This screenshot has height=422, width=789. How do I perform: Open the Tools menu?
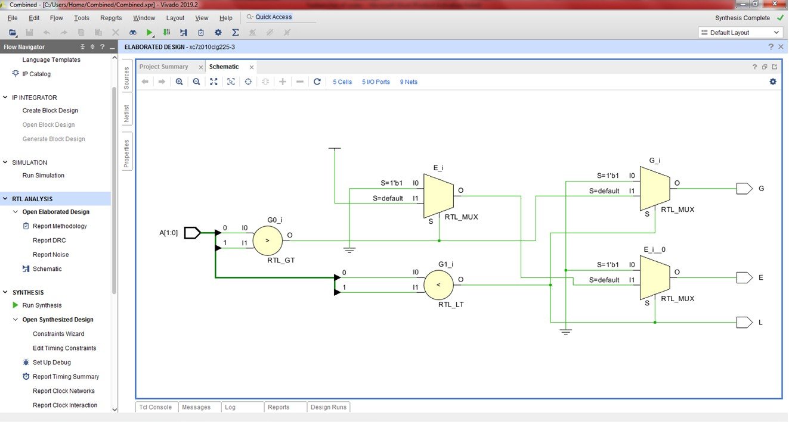click(x=81, y=18)
